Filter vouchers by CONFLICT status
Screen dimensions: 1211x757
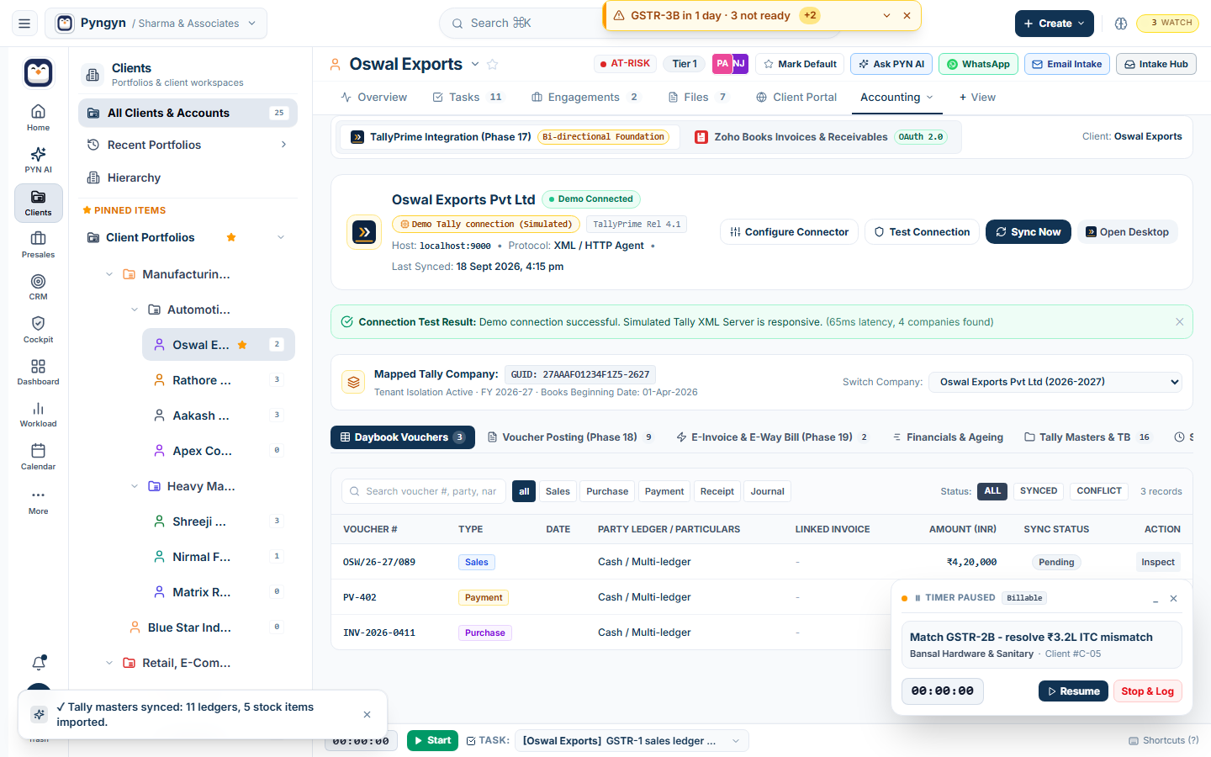pyautogui.click(x=1099, y=491)
